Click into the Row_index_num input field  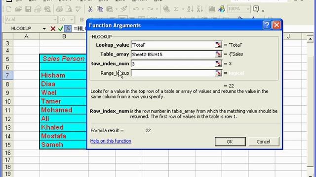173,63
